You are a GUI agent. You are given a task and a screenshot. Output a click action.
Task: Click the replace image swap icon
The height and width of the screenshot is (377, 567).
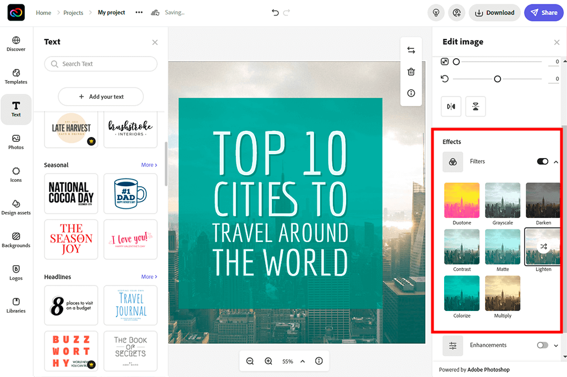tap(411, 50)
